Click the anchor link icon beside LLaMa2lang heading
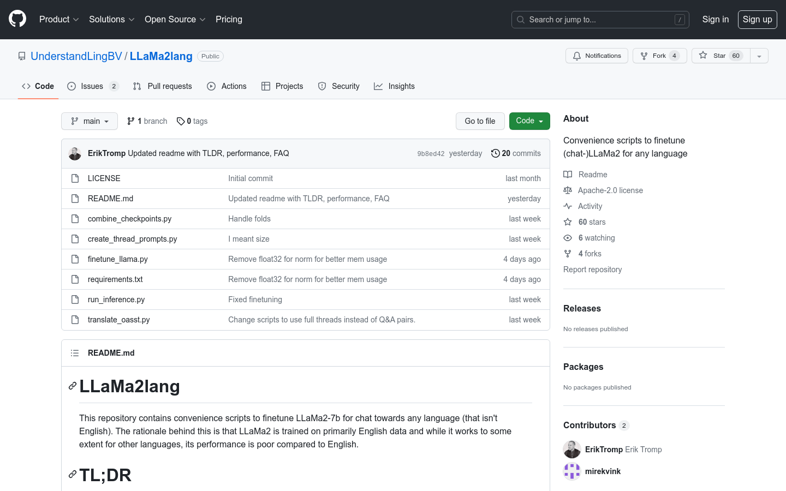Image resolution: width=786 pixels, height=491 pixels. (72, 386)
